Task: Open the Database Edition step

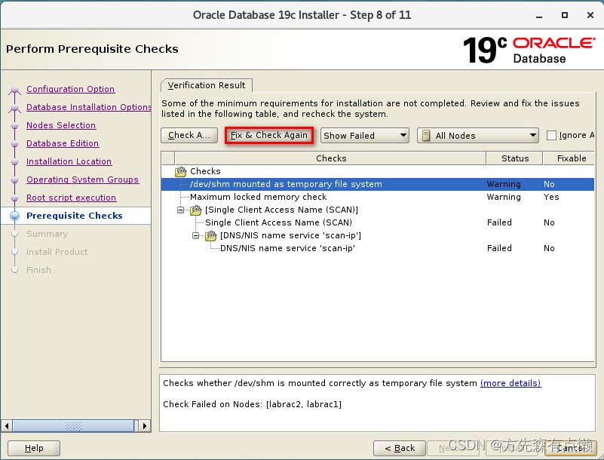Action: (x=63, y=143)
